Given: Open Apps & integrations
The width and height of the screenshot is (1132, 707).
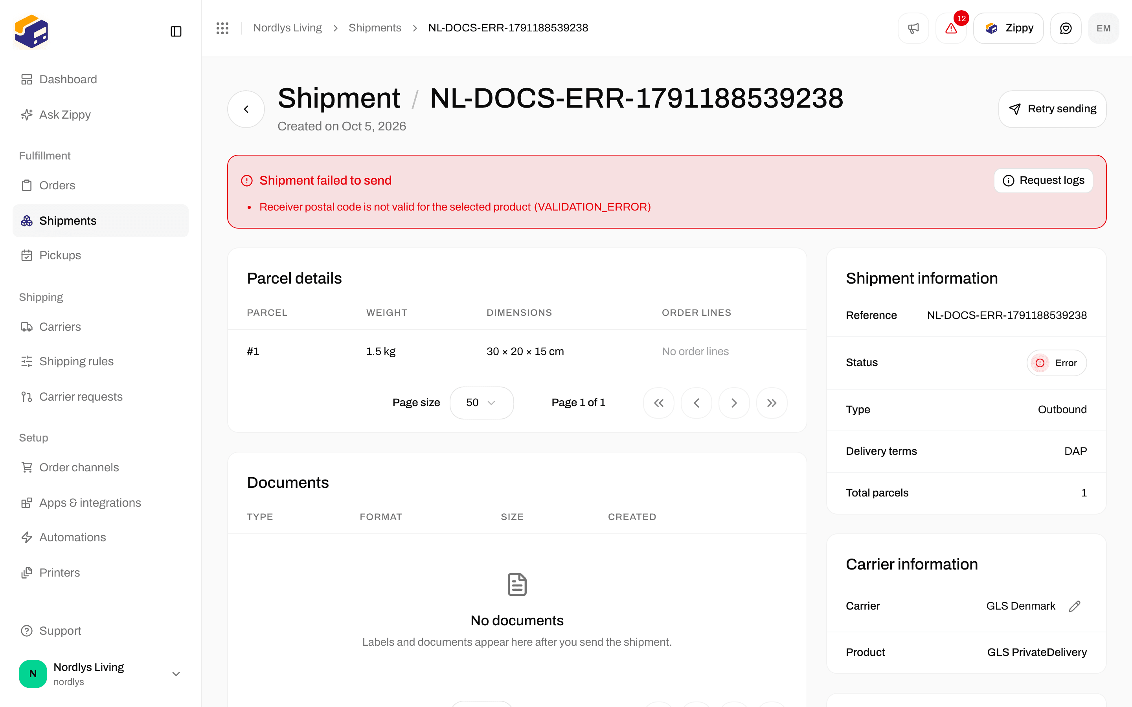Looking at the screenshot, I should [101, 503].
